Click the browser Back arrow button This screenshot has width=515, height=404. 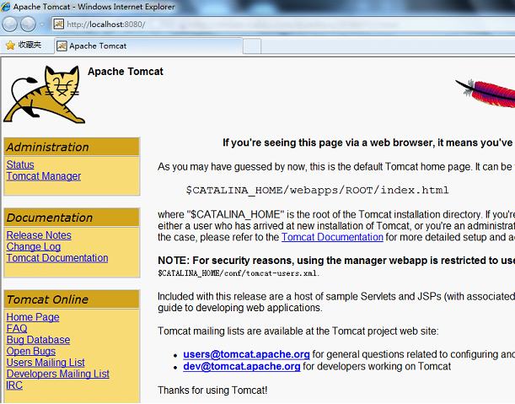tap(10, 24)
